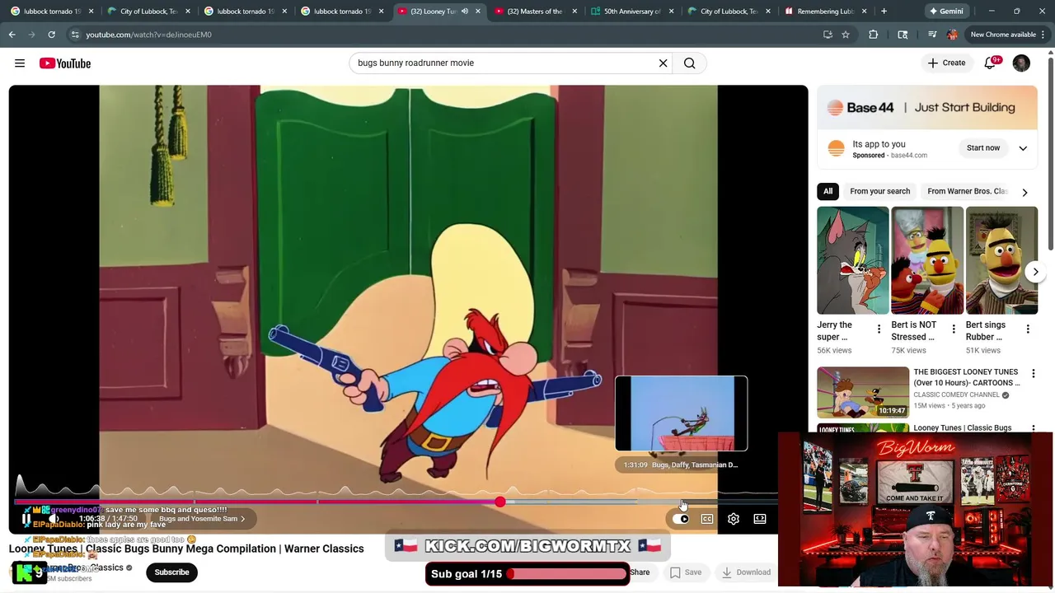Select From Warner Bros. Classics chip
The height and width of the screenshot is (593, 1055).
967,191
